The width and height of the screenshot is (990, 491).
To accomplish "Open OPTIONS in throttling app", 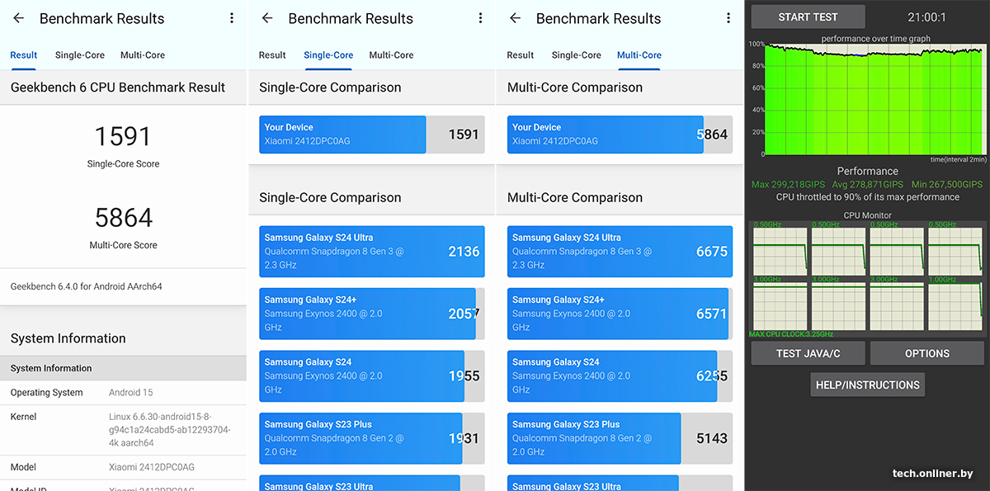I will pos(927,353).
